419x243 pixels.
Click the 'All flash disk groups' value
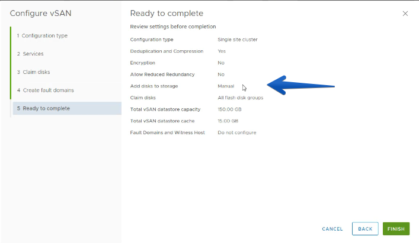[240, 98]
